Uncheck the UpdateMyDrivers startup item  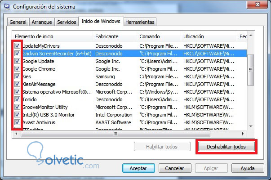(17, 46)
